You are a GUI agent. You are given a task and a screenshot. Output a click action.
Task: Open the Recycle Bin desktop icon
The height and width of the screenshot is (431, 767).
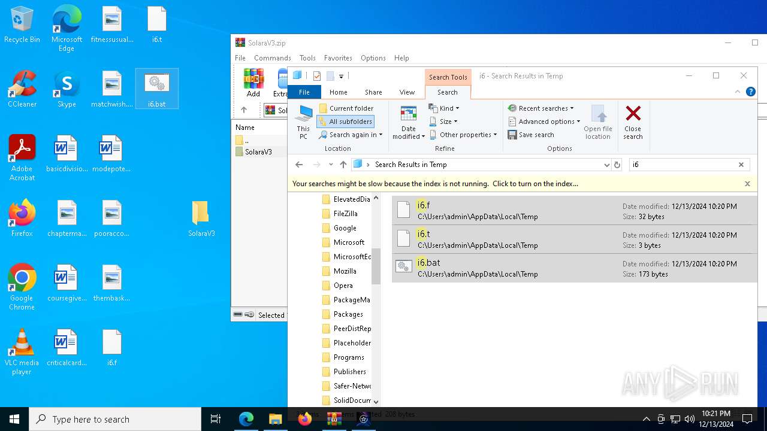coord(22,25)
